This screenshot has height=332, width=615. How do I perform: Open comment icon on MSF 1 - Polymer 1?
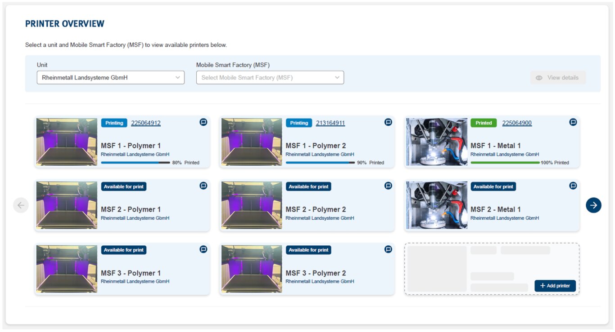203,122
